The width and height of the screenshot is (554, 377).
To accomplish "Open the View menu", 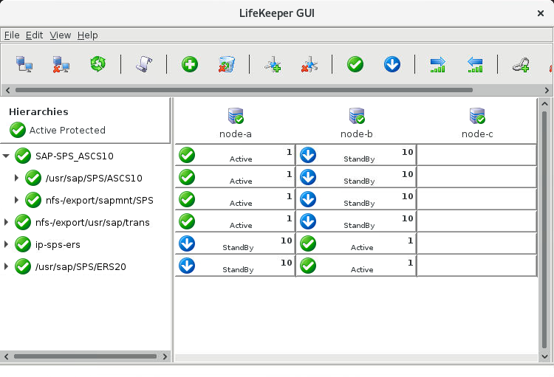I will (60, 35).
